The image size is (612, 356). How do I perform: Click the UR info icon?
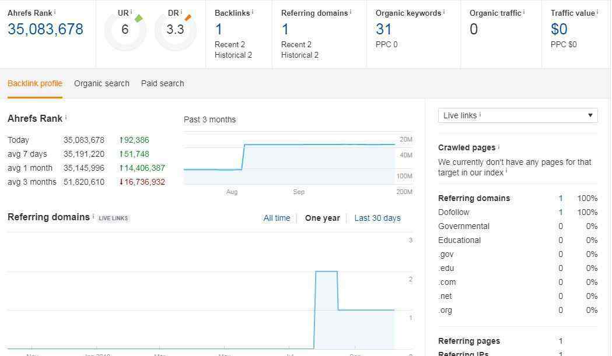131,12
